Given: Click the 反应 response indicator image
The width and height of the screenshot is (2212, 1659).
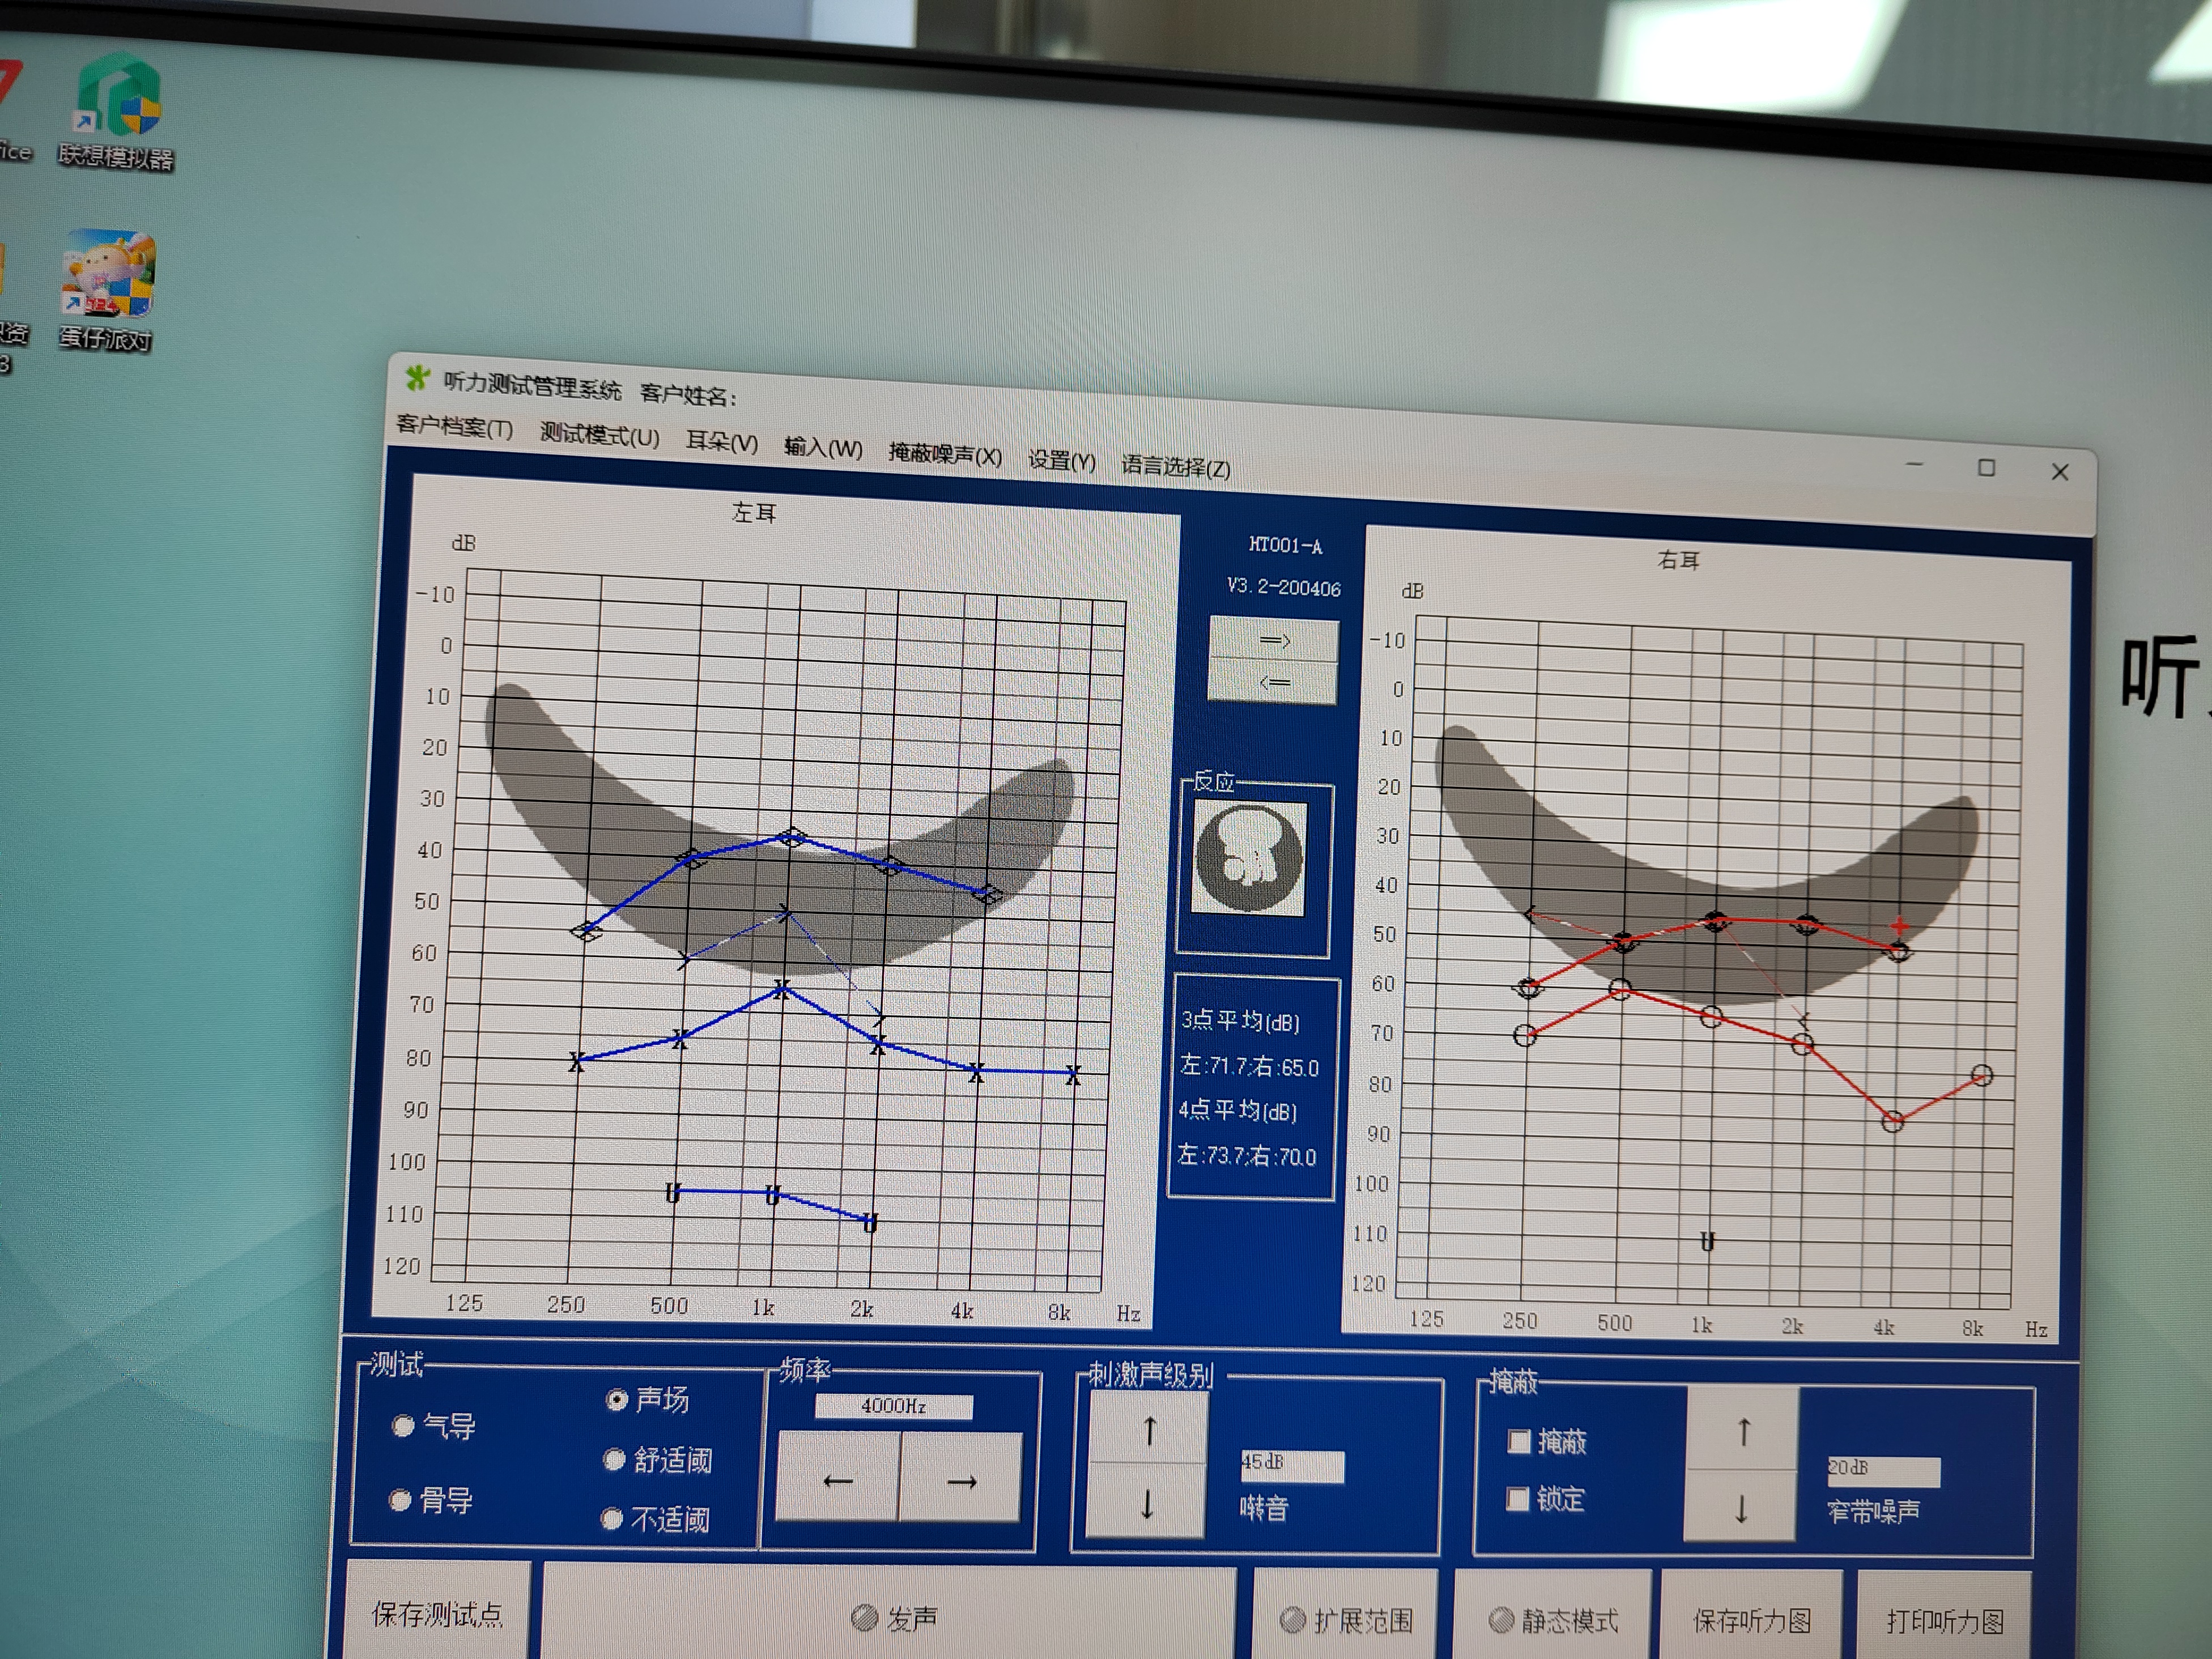Looking at the screenshot, I should point(1249,859).
